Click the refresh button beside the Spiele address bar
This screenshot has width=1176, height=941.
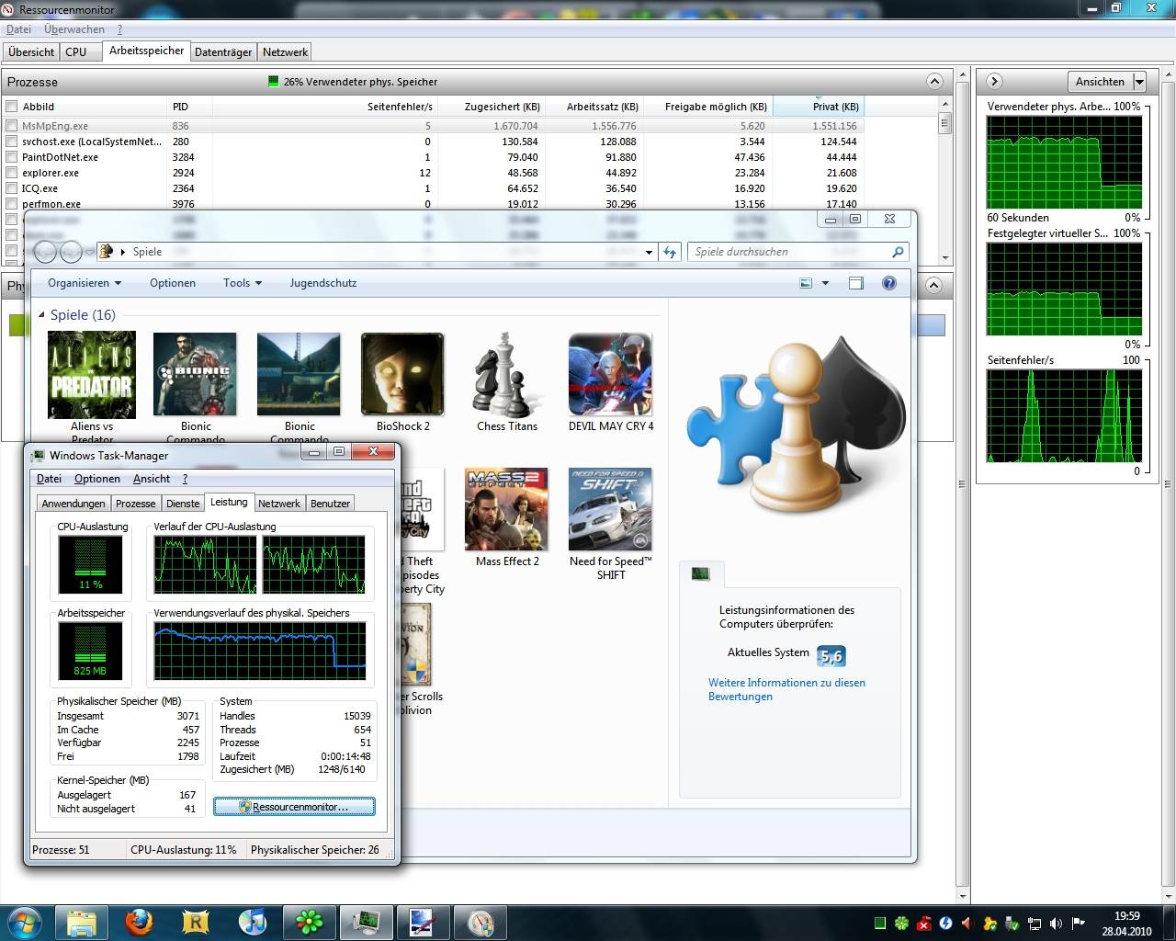(x=670, y=252)
